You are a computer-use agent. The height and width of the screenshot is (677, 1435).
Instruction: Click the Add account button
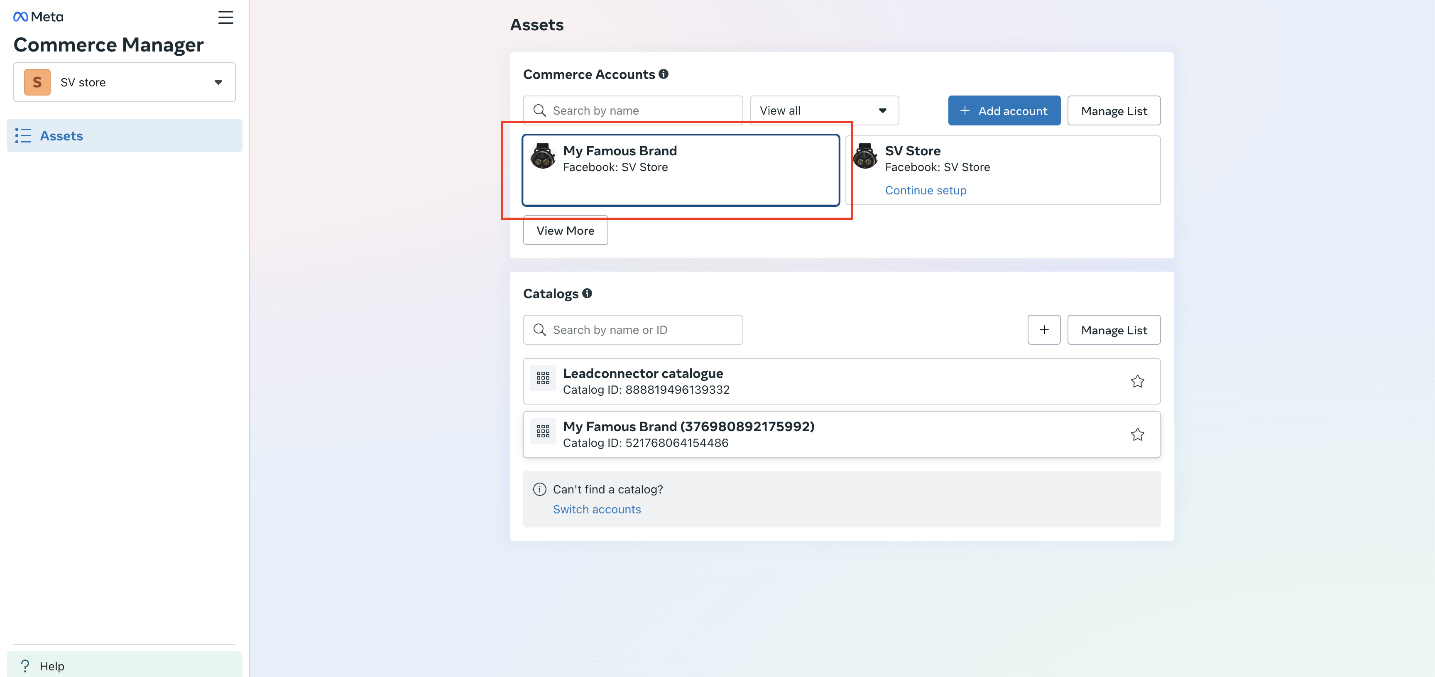[1004, 111]
